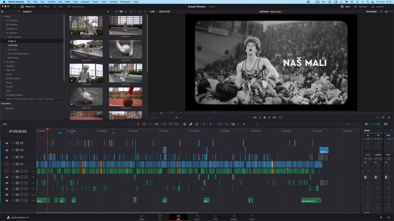Open the Fairlight page
Image resolution: width=394 pixels, height=221 pixels.
(234, 217)
